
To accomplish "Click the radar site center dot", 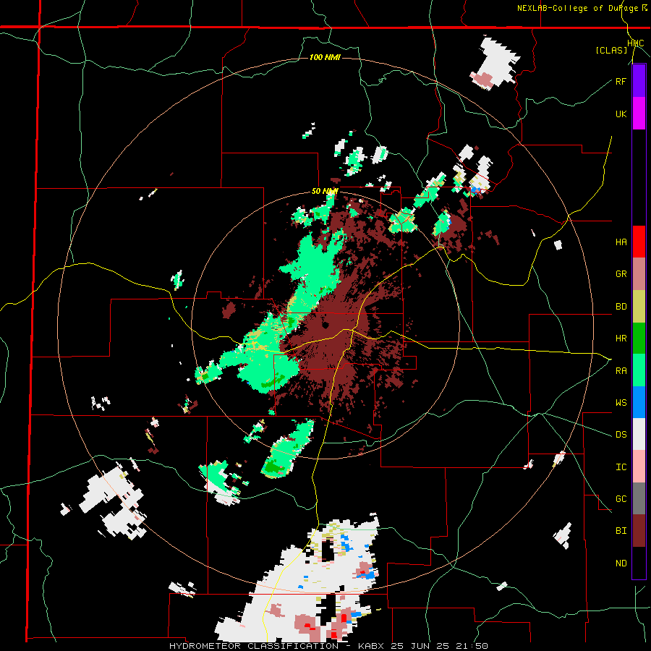I will [325, 325].
